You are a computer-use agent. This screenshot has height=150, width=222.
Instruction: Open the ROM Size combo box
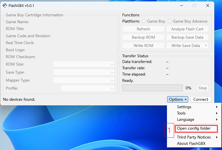click(84, 64)
